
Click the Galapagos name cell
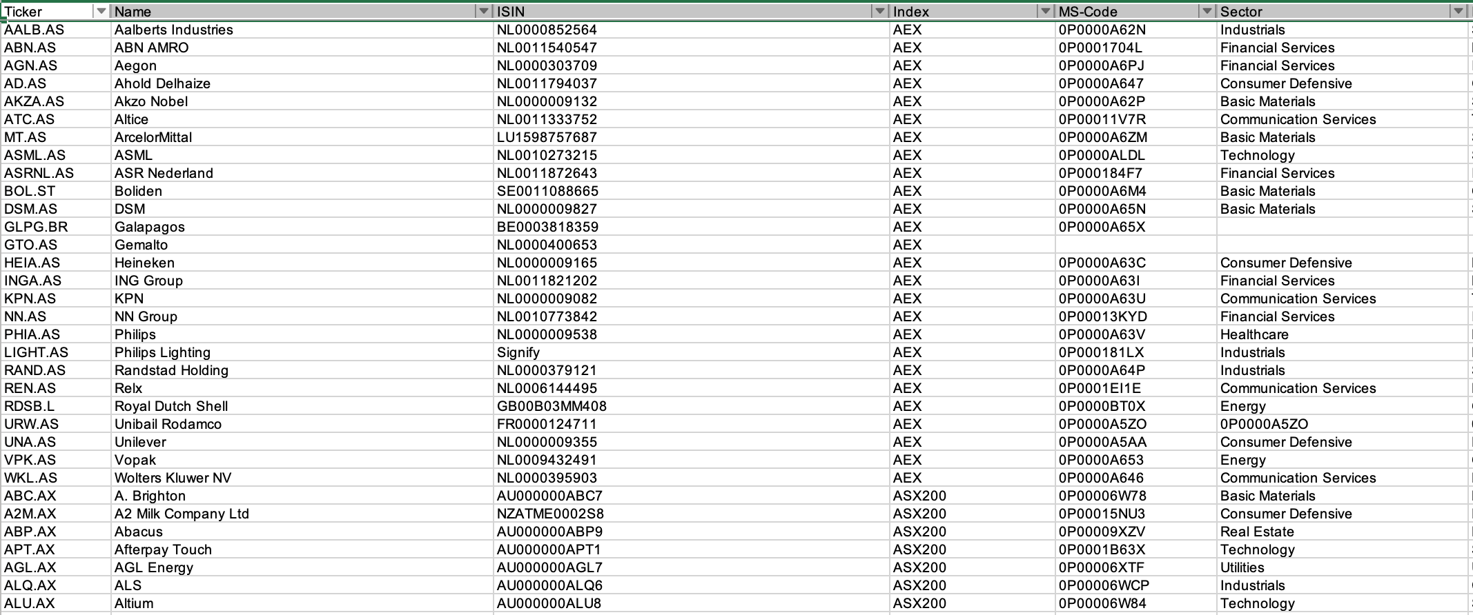[302, 227]
